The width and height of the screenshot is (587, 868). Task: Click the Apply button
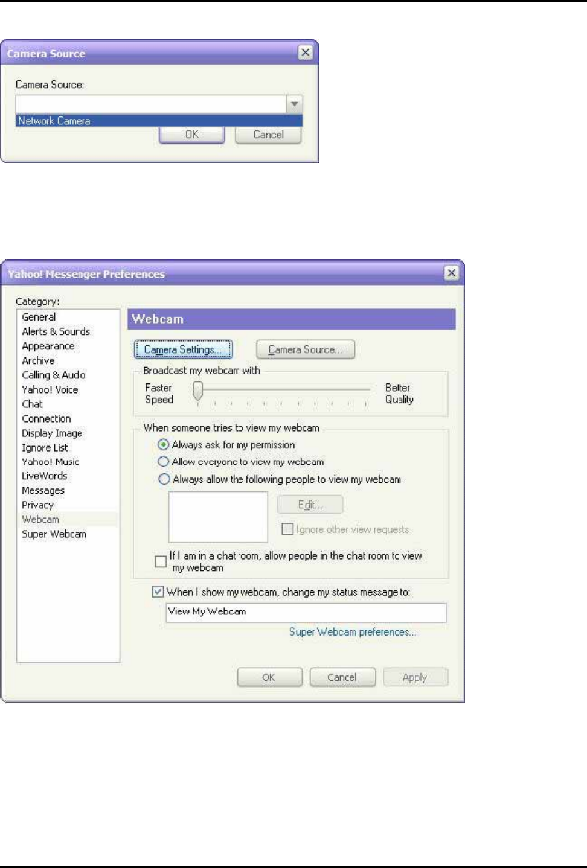(x=415, y=677)
